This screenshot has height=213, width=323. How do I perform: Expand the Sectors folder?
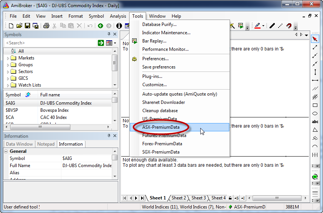(8, 72)
